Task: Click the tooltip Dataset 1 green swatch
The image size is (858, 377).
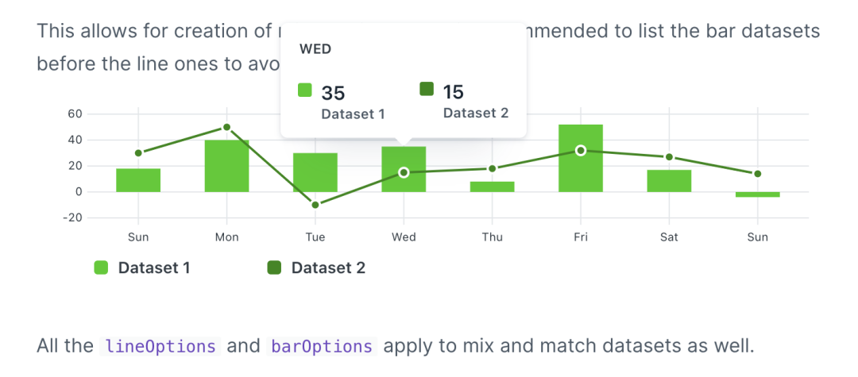Action: pyautogui.click(x=305, y=90)
